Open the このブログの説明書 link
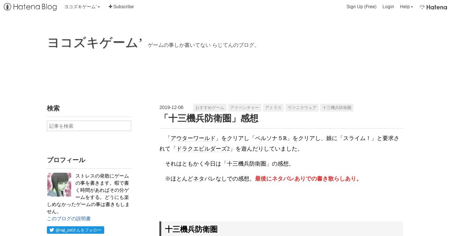The width and height of the screenshot is (450, 236). (x=69, y=219)
